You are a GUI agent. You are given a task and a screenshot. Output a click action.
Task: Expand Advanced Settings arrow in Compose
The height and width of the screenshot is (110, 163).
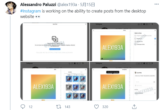point(155,93)
